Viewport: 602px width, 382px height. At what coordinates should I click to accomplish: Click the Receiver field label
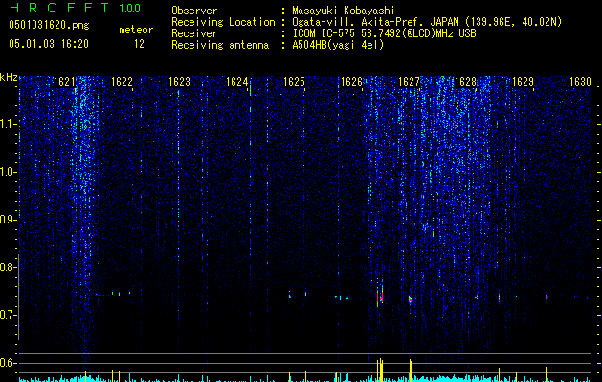pyautogui.click(x=194, y=33)
